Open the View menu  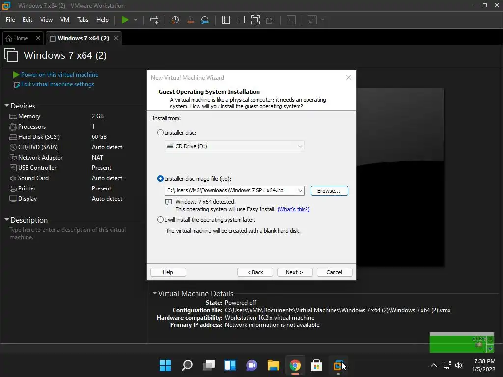pyautogui.click(x=46, y=20)
